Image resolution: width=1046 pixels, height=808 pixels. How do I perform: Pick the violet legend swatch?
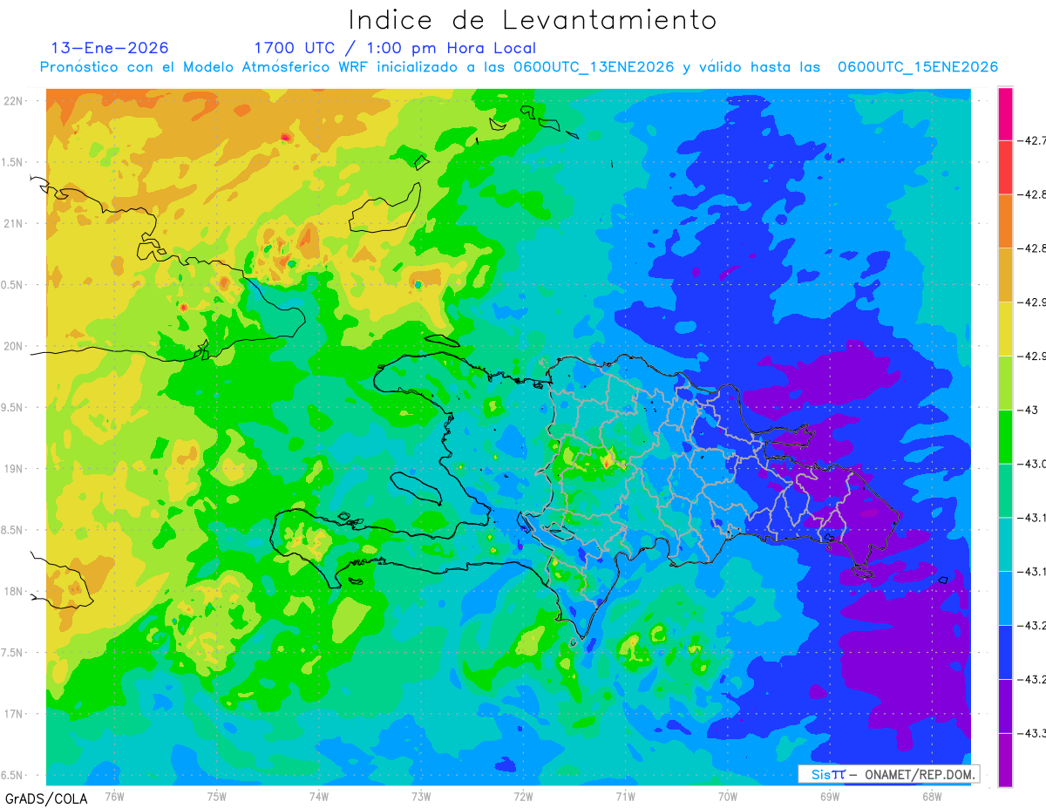click(x=1005, y=705)
